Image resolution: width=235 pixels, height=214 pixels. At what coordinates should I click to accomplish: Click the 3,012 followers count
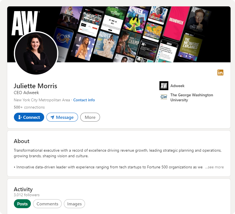[27, 195]
